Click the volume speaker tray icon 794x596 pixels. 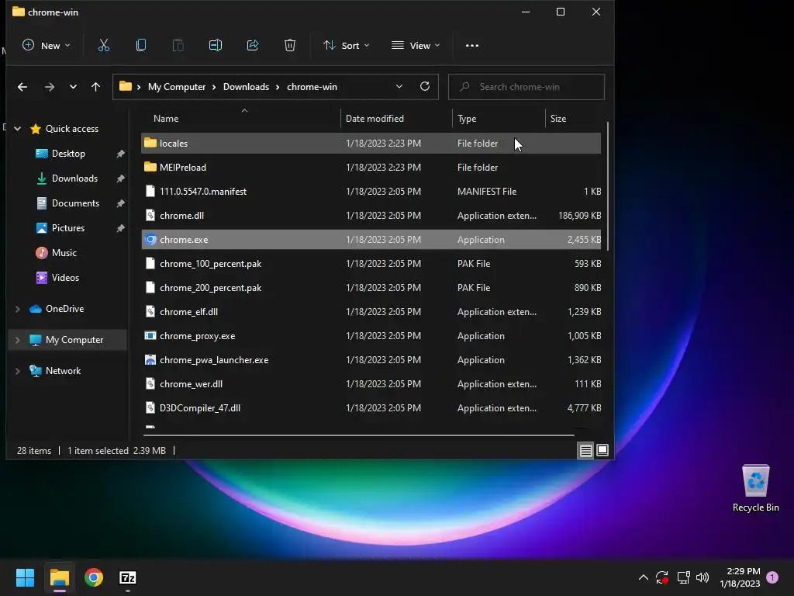[x=703, y=577]
